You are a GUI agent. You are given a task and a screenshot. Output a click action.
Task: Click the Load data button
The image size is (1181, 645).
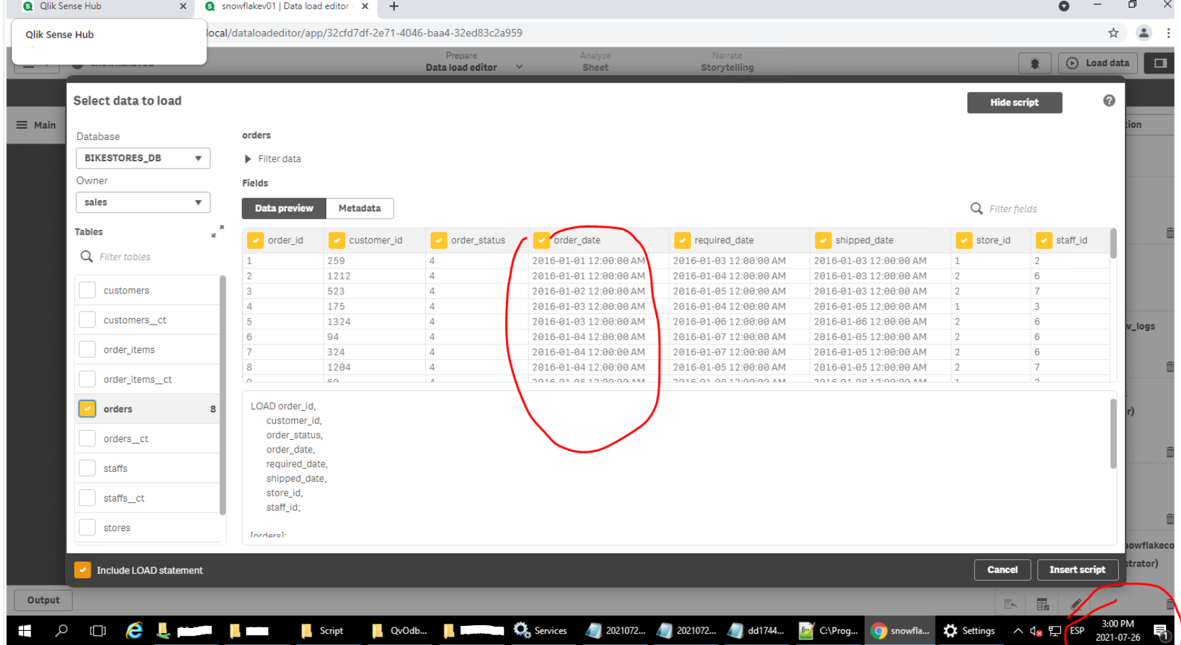[1098, 63]
